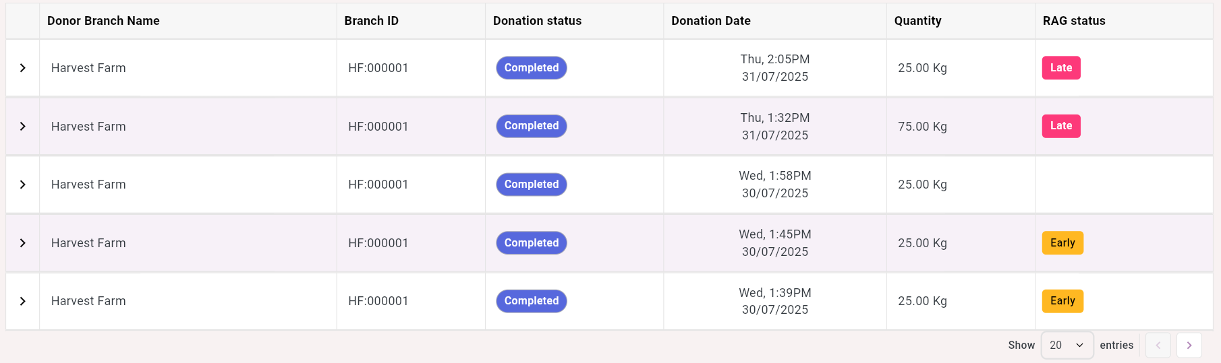Click the Early badge on the 1:45PM row
This screenshot has width=1221, height=363.
pyautogui.click(x=1062, y=243)
